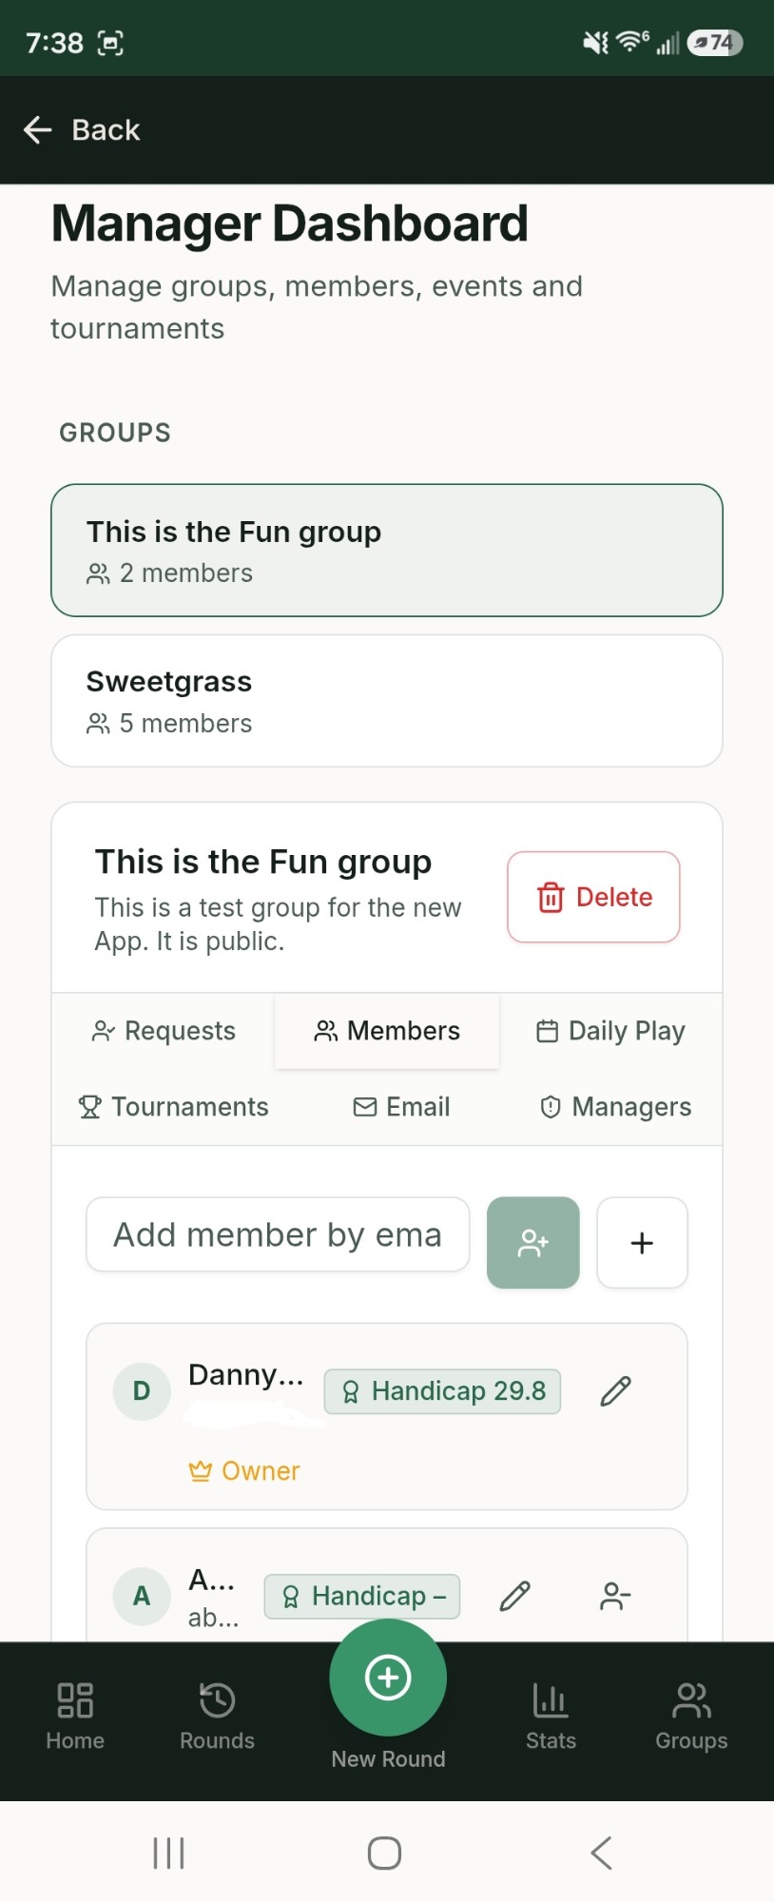Open Rounds history in the bottom bar

pos(217,1717)
